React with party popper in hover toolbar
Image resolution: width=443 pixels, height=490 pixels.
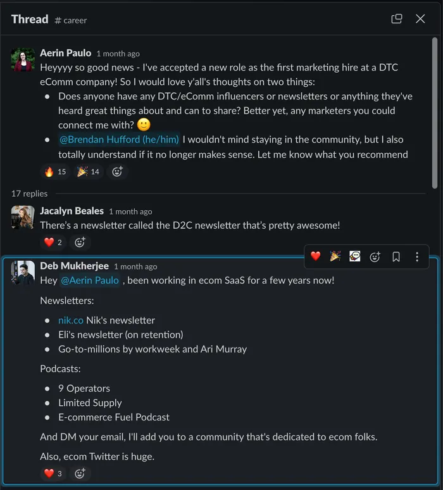(335, 256)
